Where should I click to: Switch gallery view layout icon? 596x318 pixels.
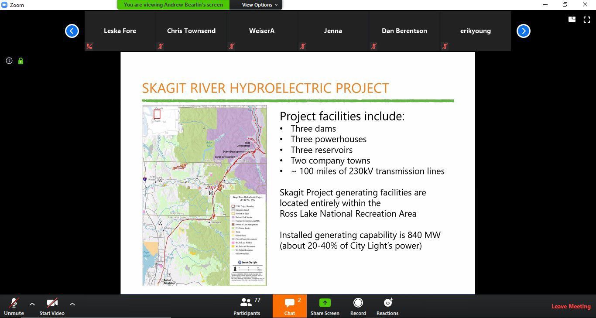pos(572,19)
